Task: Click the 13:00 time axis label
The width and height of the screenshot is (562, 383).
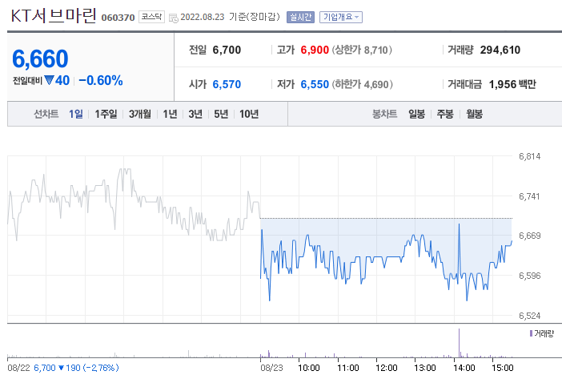Action: tap(425, 368)
